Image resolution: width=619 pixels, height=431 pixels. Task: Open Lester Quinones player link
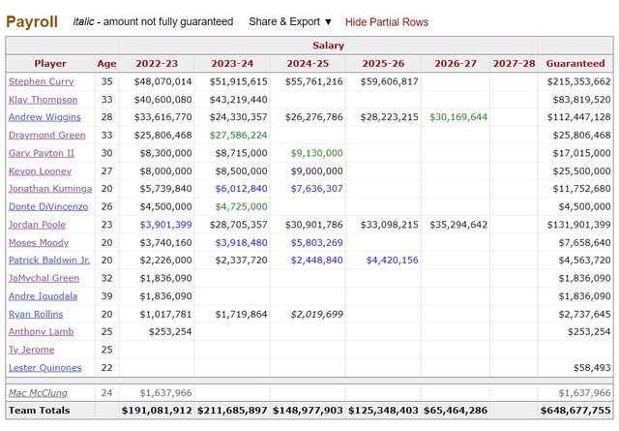[45, 368]
